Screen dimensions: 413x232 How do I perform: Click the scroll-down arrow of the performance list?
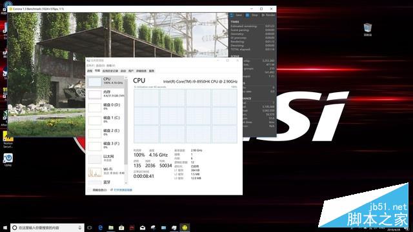tap(126, 183)
